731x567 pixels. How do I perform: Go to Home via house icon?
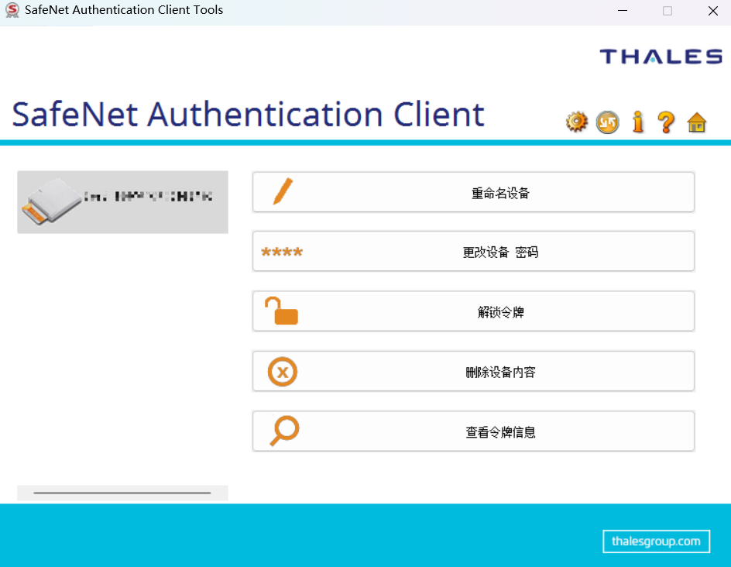(x=696, y=122)
